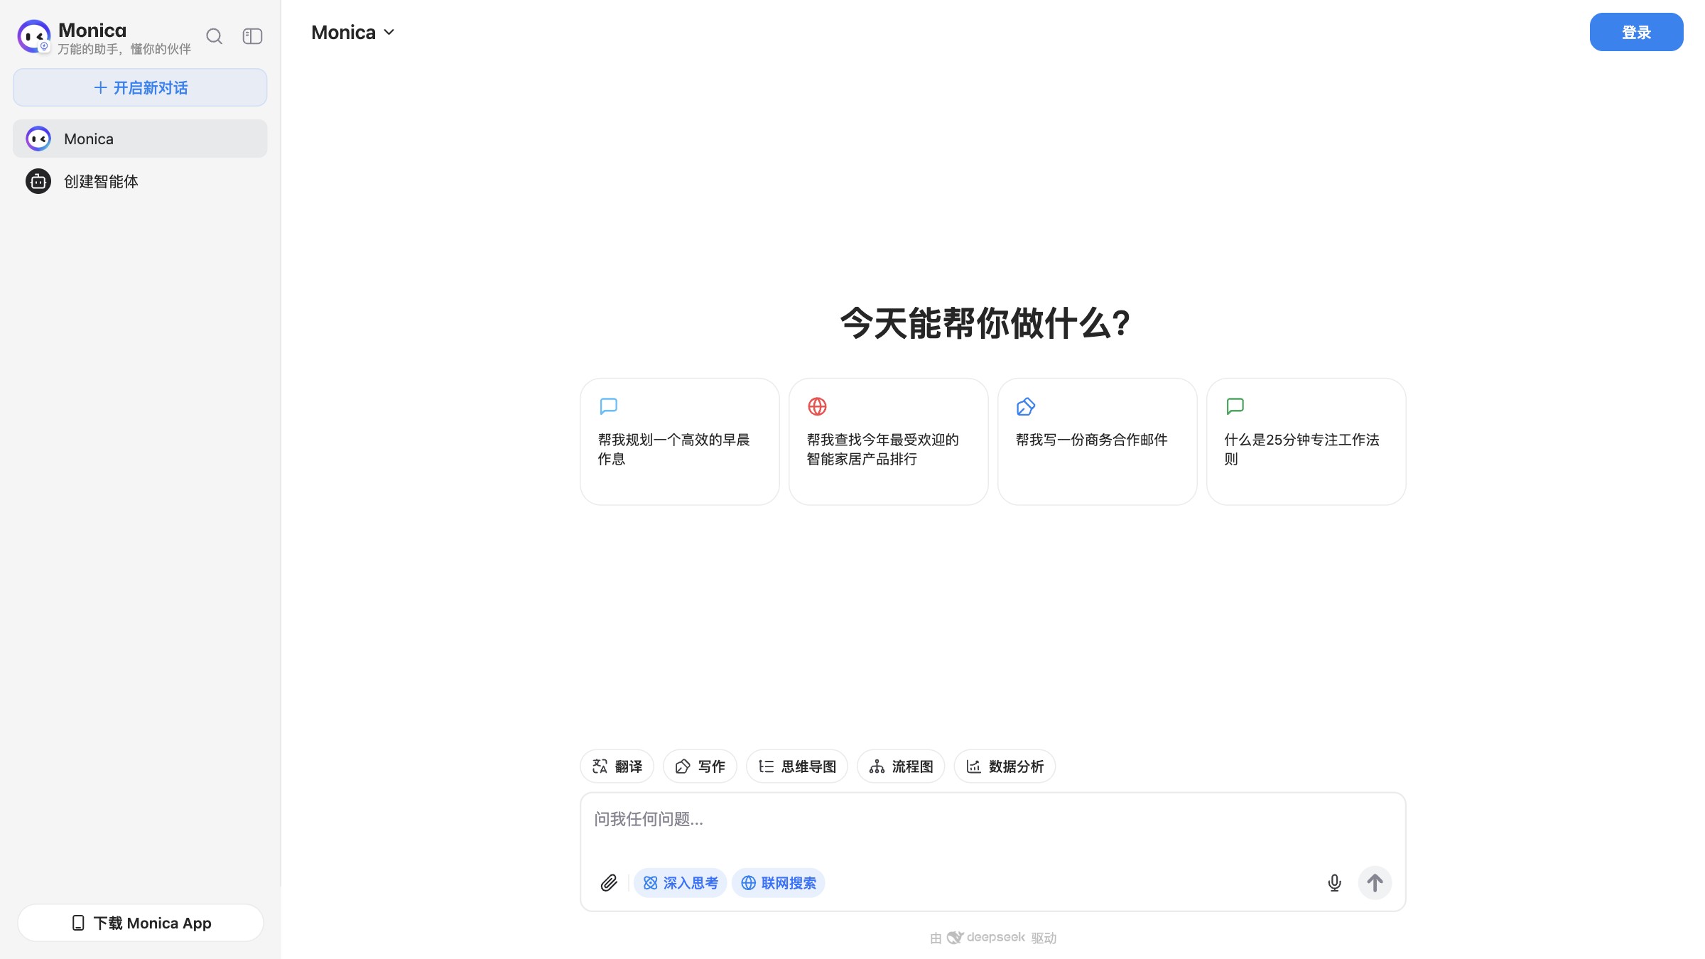This screenshot has width=1705, height=959.
Task: Click the send message arrow icon
Action: (x=1375, y=882)
